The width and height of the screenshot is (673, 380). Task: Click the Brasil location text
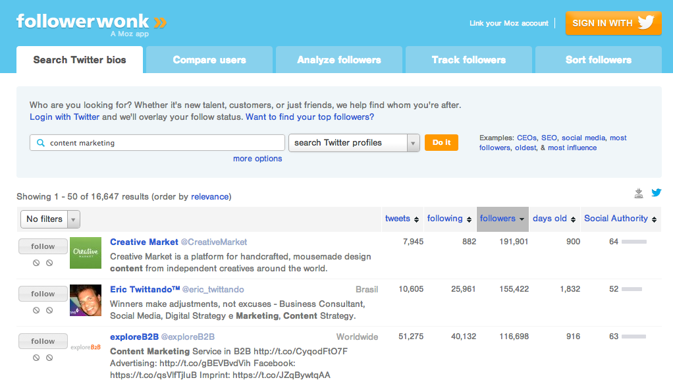coord(367,290)
